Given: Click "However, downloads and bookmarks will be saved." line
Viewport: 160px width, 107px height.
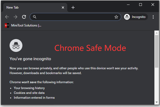Looking at the screenshot, I should pyautogui.click(x=46, y=73).
